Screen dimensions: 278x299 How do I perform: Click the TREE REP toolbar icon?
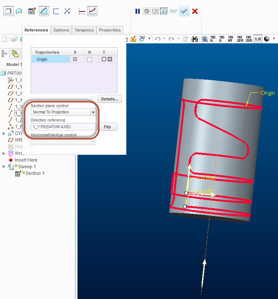(231, 39)
